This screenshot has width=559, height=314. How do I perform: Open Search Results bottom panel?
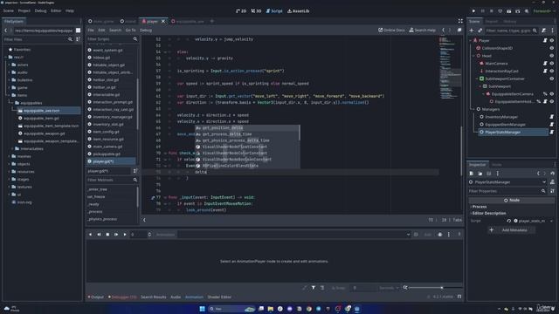click(x=154, y=297)
